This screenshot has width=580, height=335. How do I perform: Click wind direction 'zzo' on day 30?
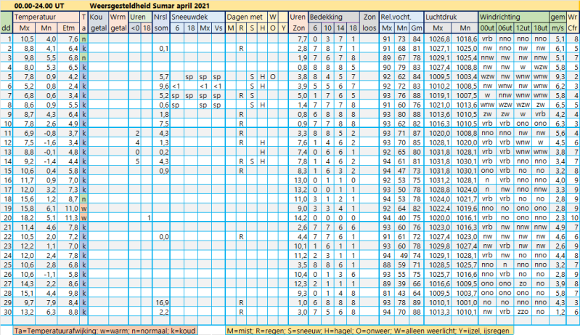pos(523,312)
